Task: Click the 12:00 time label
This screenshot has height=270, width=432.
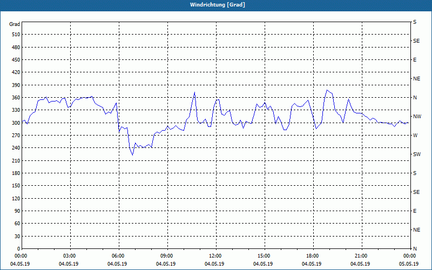Action: point(216,256)
